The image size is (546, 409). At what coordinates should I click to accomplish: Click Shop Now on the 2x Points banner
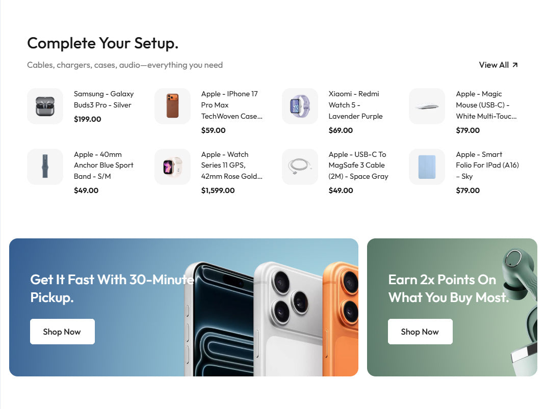click(420, 332)
